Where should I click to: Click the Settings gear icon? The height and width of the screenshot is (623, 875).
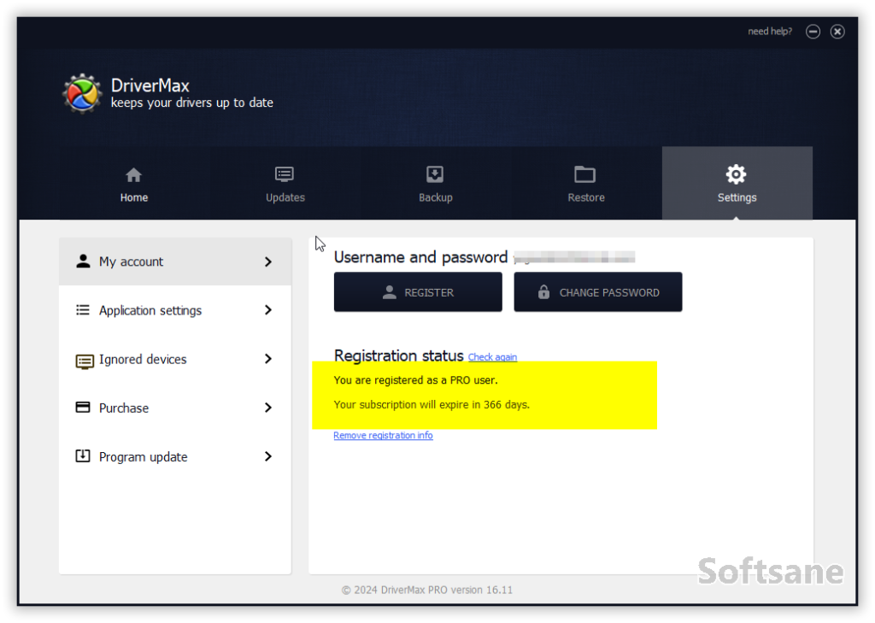(x=736, y=174)
